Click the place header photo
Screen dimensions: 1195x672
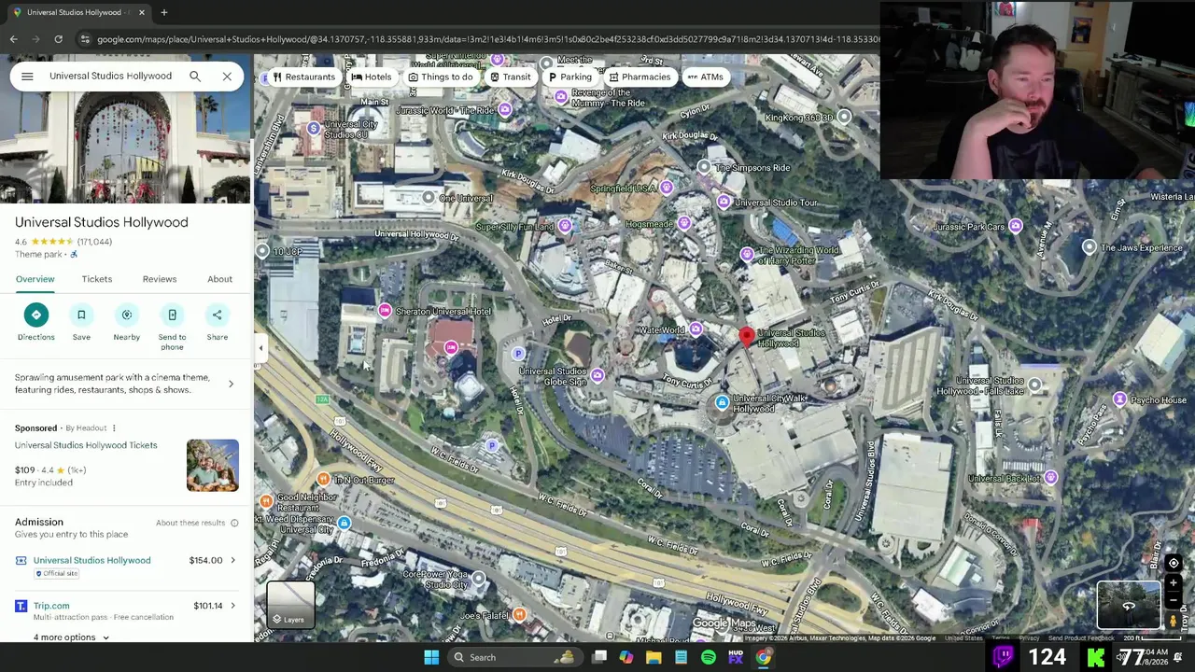pos(126,147)
